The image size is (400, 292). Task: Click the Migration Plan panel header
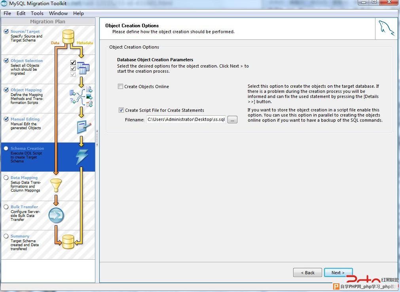(x=48, y=22)
